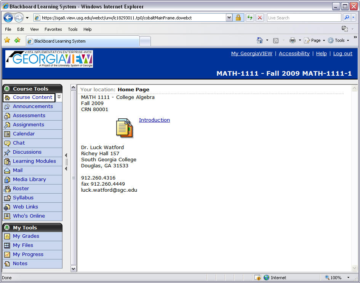Click the RSS feeds toolbar icon

(x=276, y=41)
